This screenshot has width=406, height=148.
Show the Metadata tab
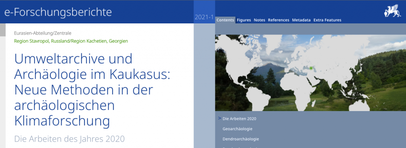[x=301, y=20]
